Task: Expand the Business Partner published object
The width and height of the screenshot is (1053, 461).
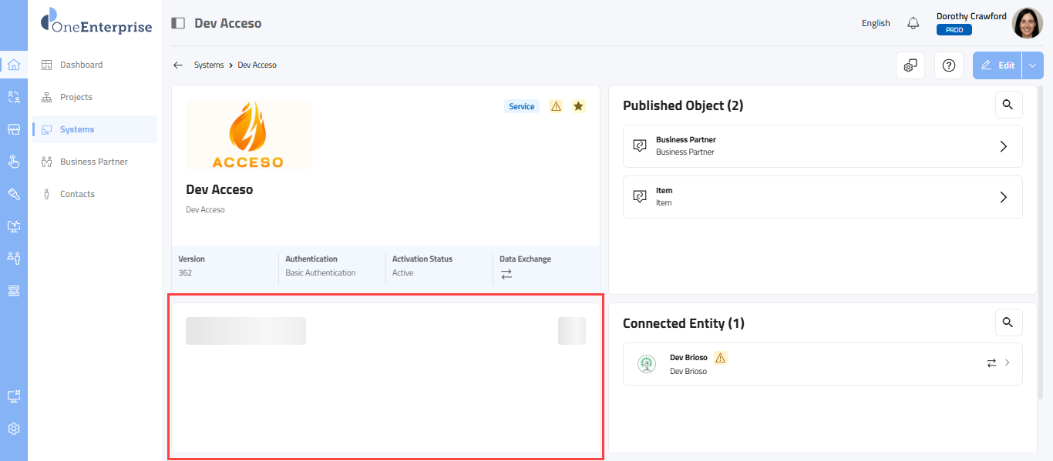Action: tap(1003, 146)
